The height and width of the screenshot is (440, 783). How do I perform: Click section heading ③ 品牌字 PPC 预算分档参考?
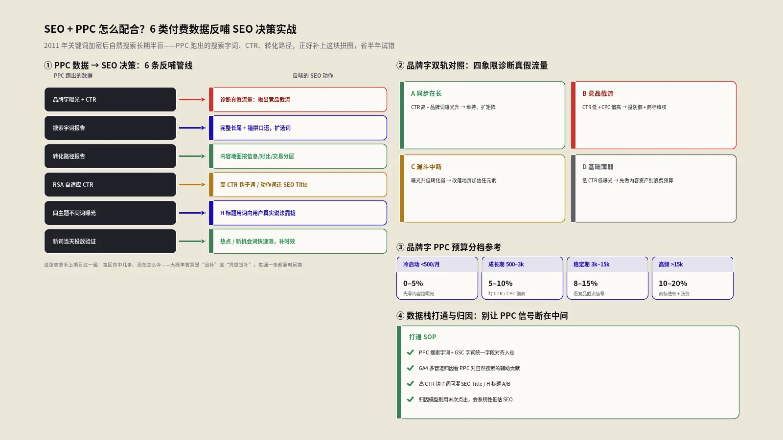(x=449, y=247)
